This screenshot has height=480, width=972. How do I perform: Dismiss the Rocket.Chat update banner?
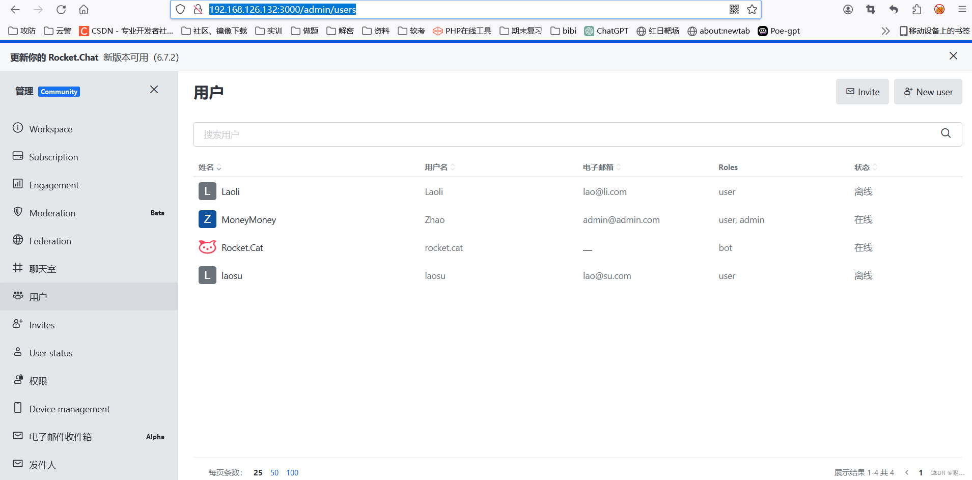click(x=953, y=56)
